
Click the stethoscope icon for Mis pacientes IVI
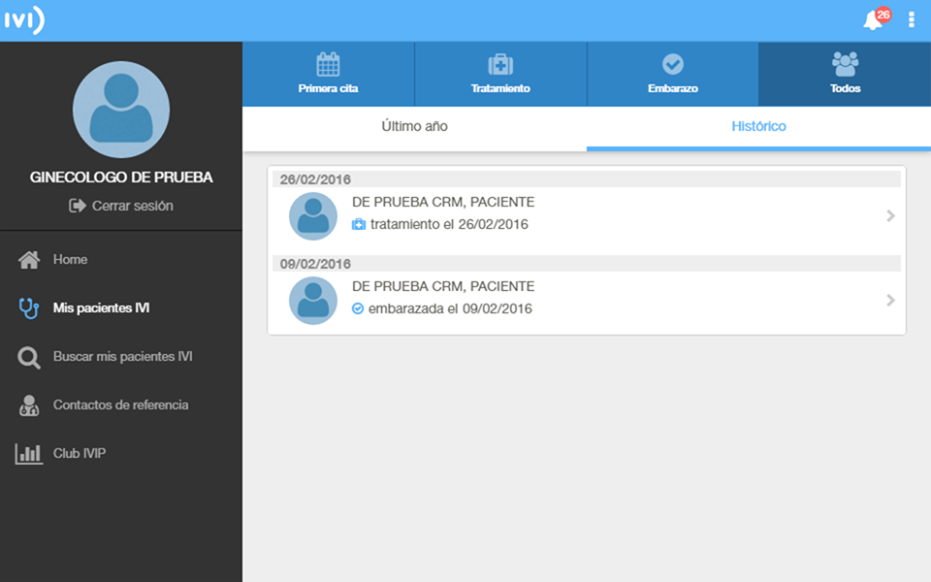click(28, 308)
